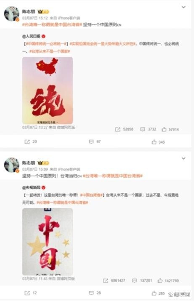
Task: Click the 央视新闻 post's like icon showing 1421769
Action: pyautogui.click(x=160, y=280)
